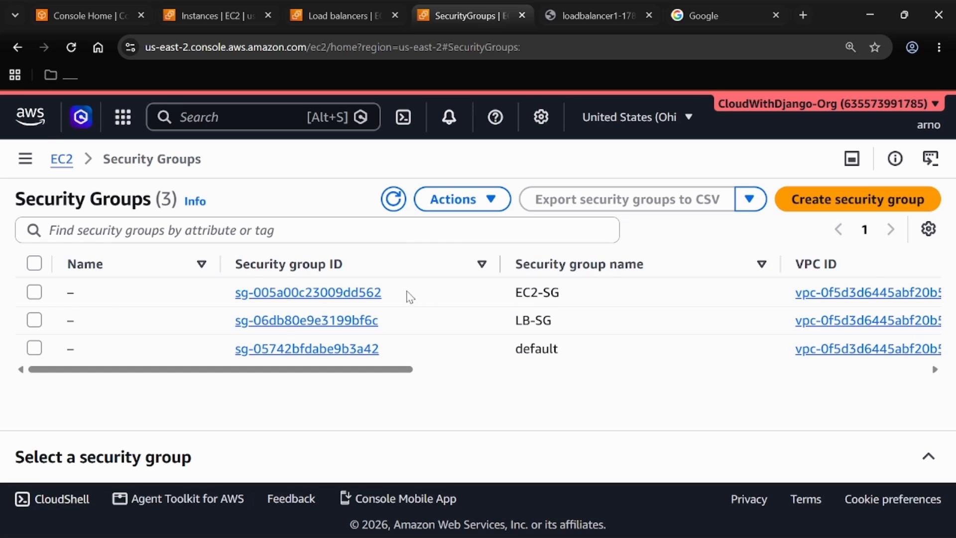Sort by the Security group ID column
The width and height of the screenshot is (956, 538).
481,264
